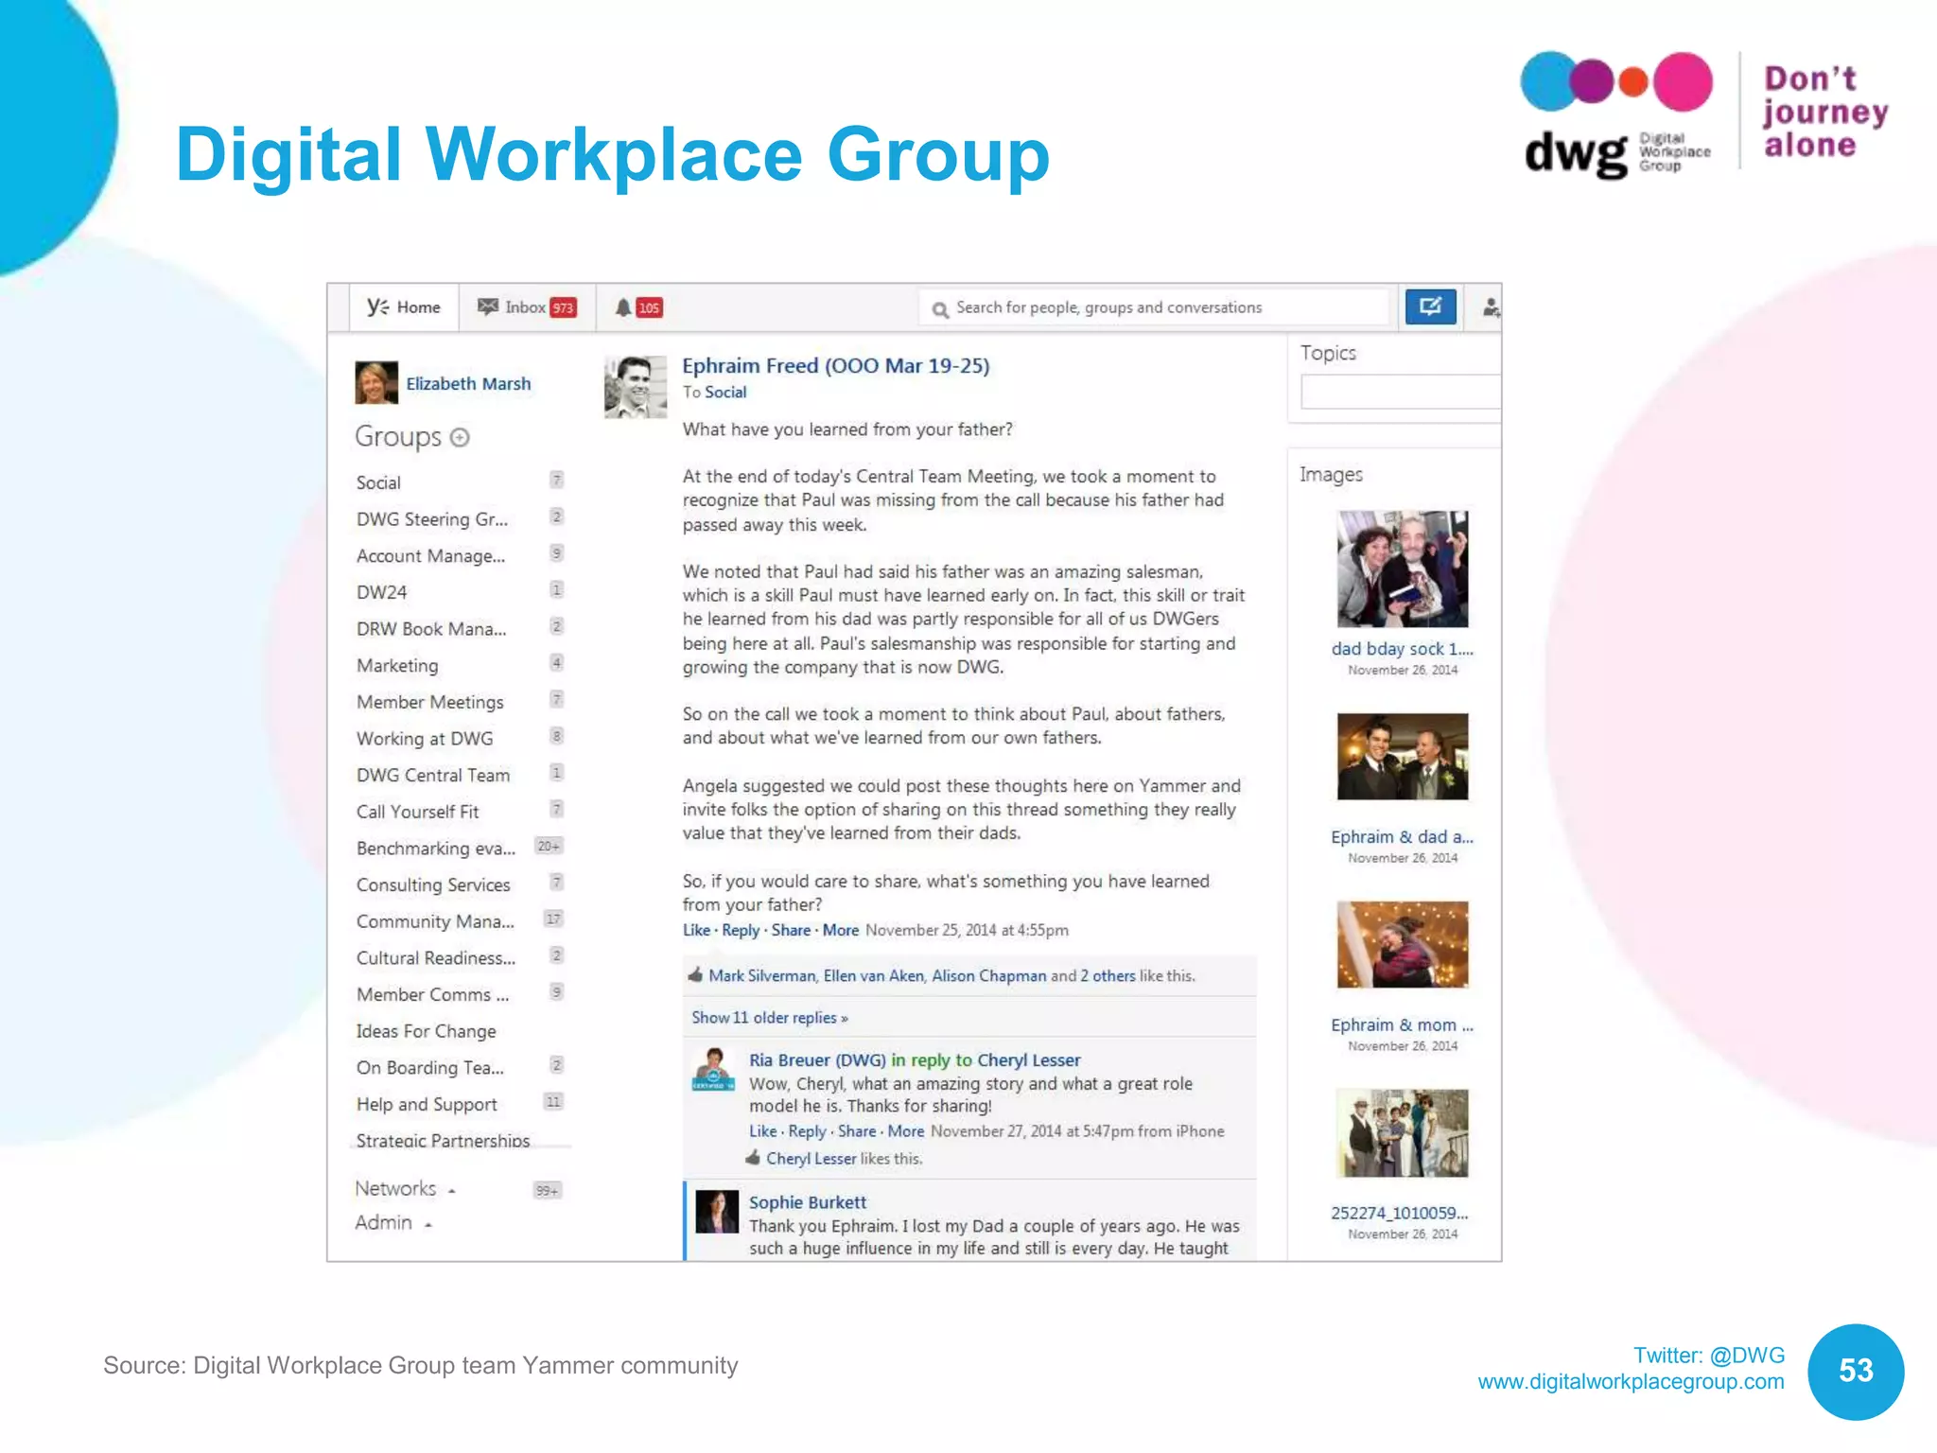Screen dimensions: 1937x1453
Task: Open dad bday sock image thumbnail
Action: point(1403,569)
